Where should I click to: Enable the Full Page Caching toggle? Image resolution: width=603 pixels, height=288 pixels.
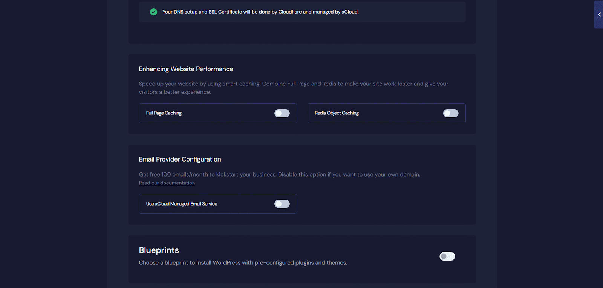coord(282,113)
